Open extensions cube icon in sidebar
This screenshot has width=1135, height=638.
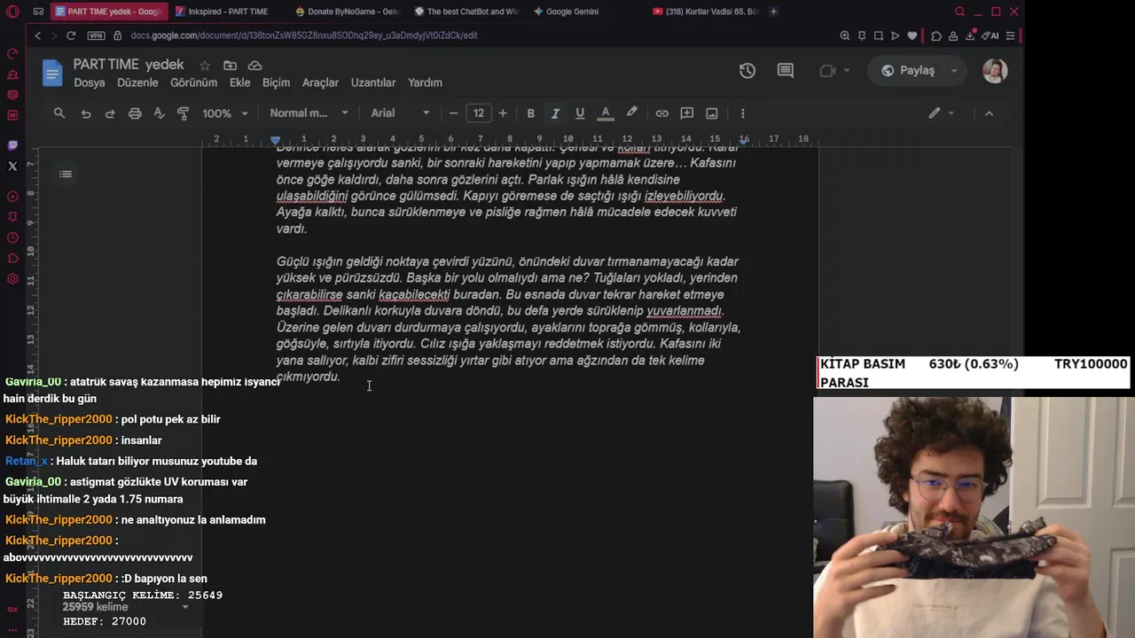(12, 258)
